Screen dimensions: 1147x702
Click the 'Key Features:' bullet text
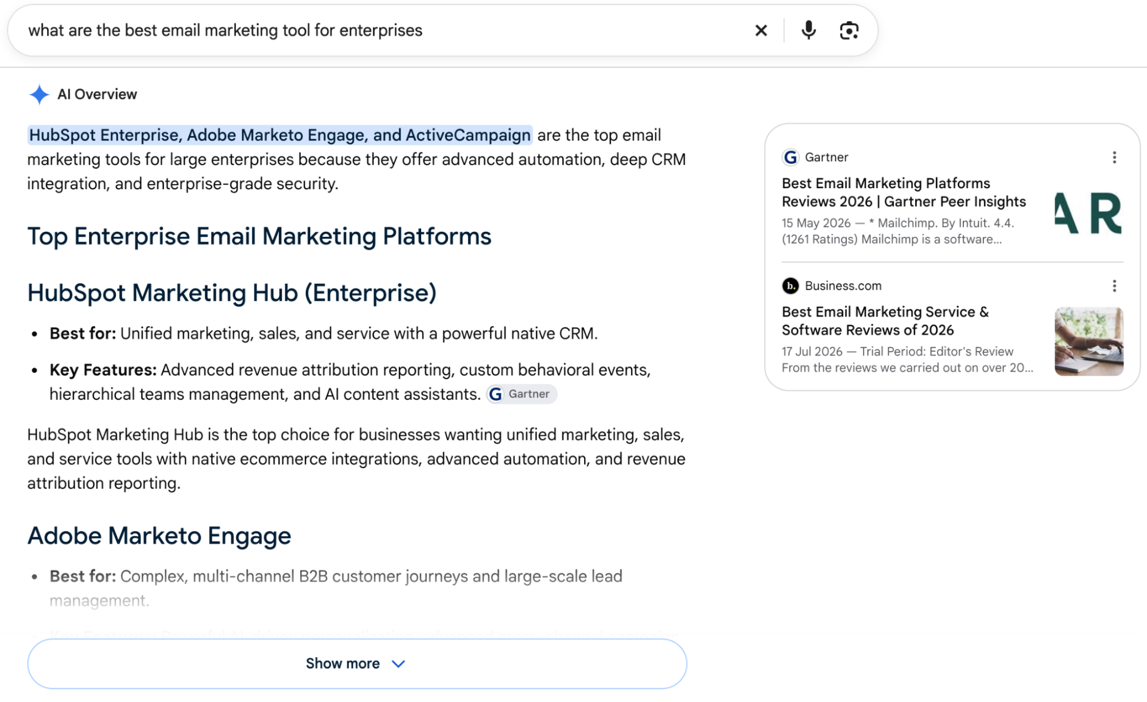[350, 382]
